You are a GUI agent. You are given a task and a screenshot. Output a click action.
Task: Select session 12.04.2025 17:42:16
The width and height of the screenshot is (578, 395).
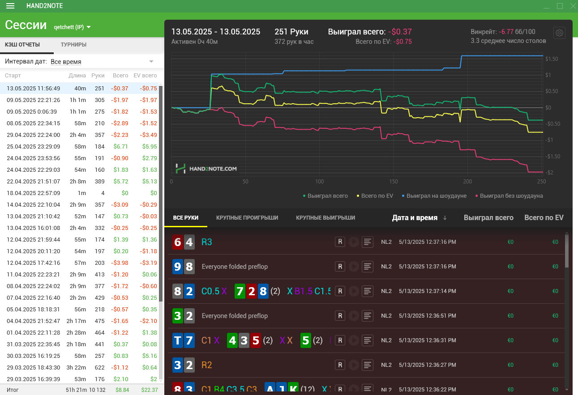point(79,263)
